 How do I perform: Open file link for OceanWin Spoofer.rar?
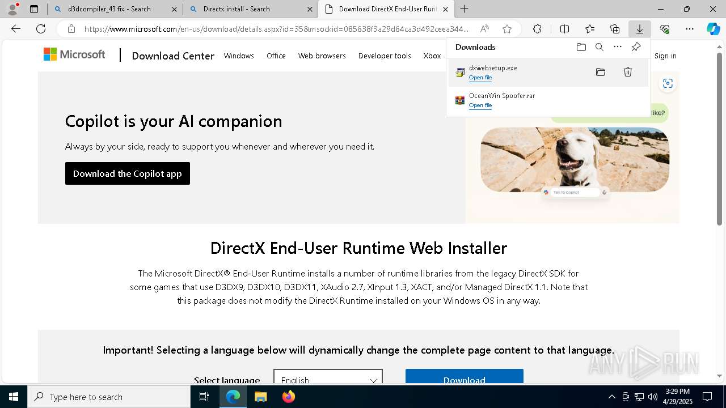point(480,105)
